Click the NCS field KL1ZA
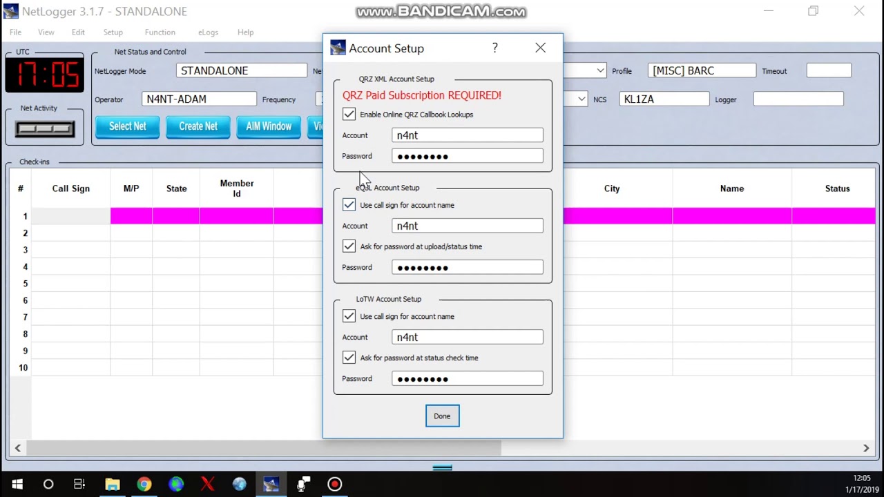 pyautogui.click(x=664, y=99)
